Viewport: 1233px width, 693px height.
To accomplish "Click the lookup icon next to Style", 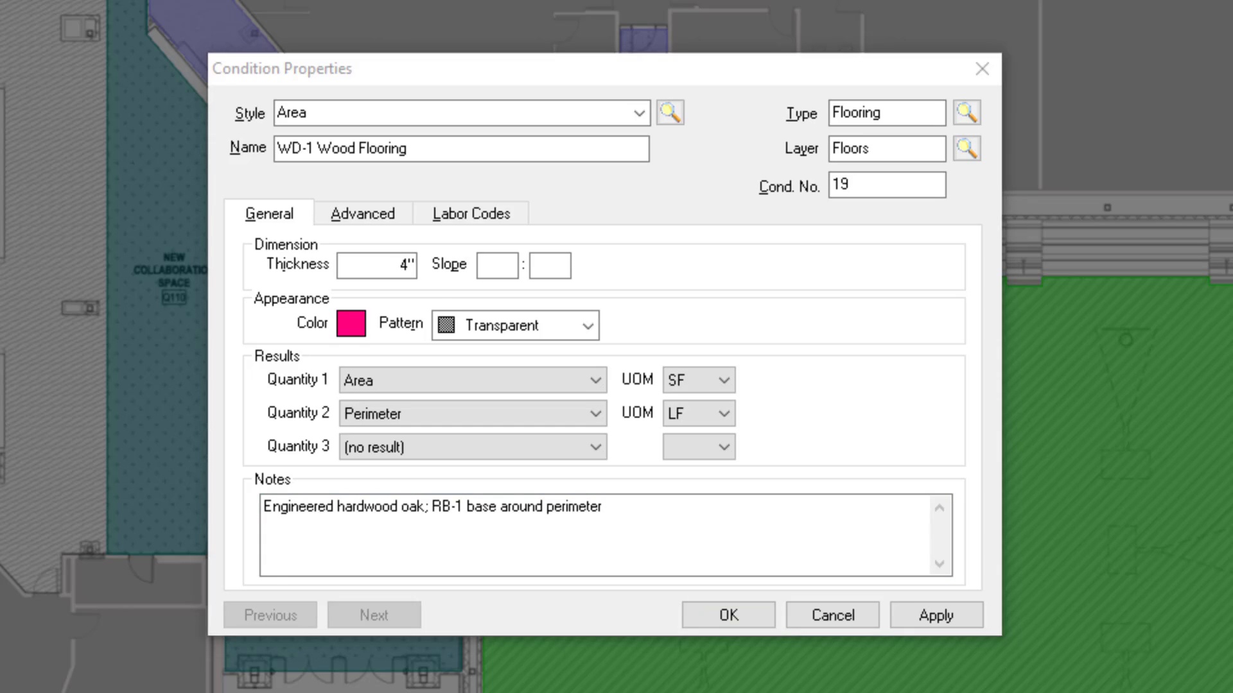I will click(670, 113).
